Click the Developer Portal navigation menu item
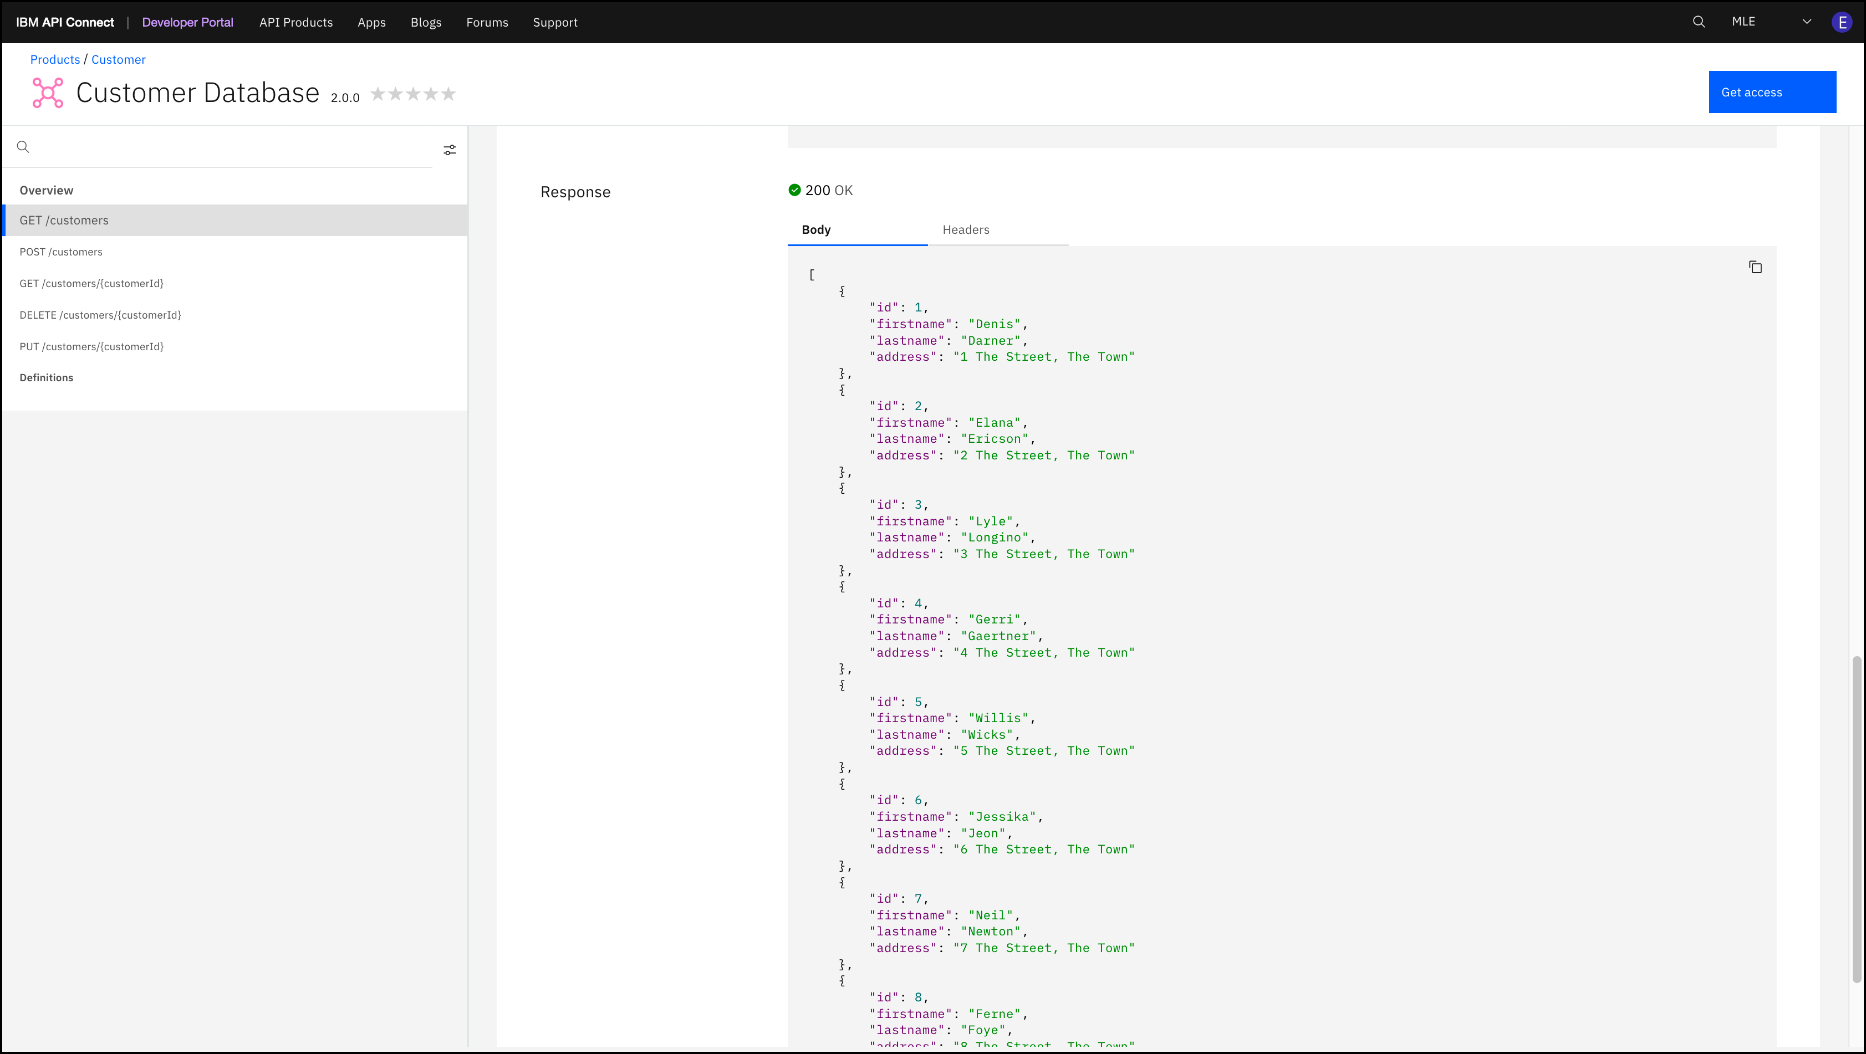The height and width of the screenshot is (1054, 1866). (x=187, y=22)
